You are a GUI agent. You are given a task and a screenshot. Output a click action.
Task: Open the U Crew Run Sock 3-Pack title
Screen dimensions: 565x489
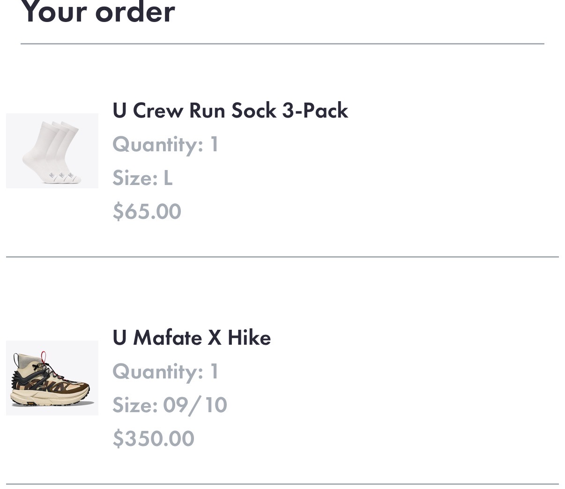pos(230,111)
